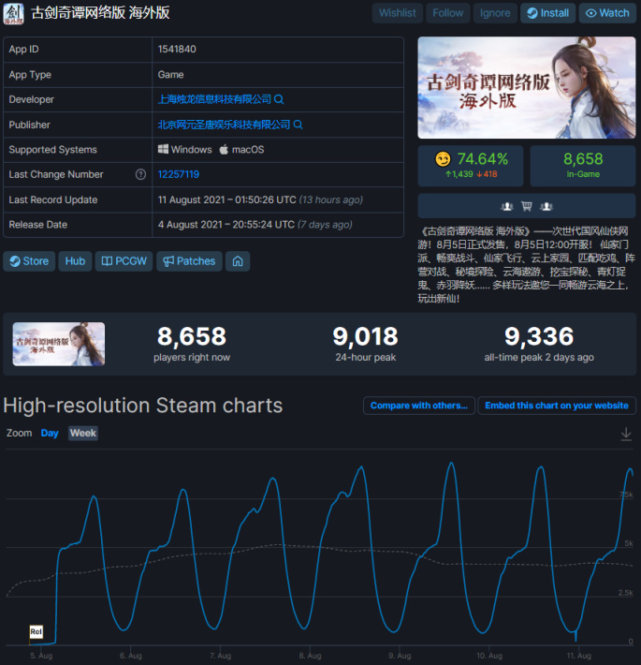Click the Rel release marker on chart
Viewport: 641px width, 665px height.
click(x=36, y=632)
